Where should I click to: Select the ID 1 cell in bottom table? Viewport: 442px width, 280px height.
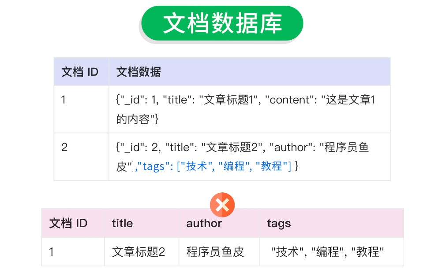[x=52, y=252]
